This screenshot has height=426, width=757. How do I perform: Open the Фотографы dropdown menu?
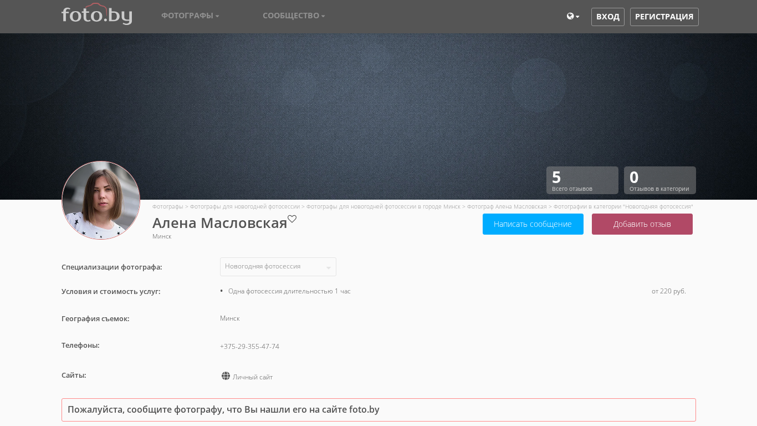pos(190,16)
